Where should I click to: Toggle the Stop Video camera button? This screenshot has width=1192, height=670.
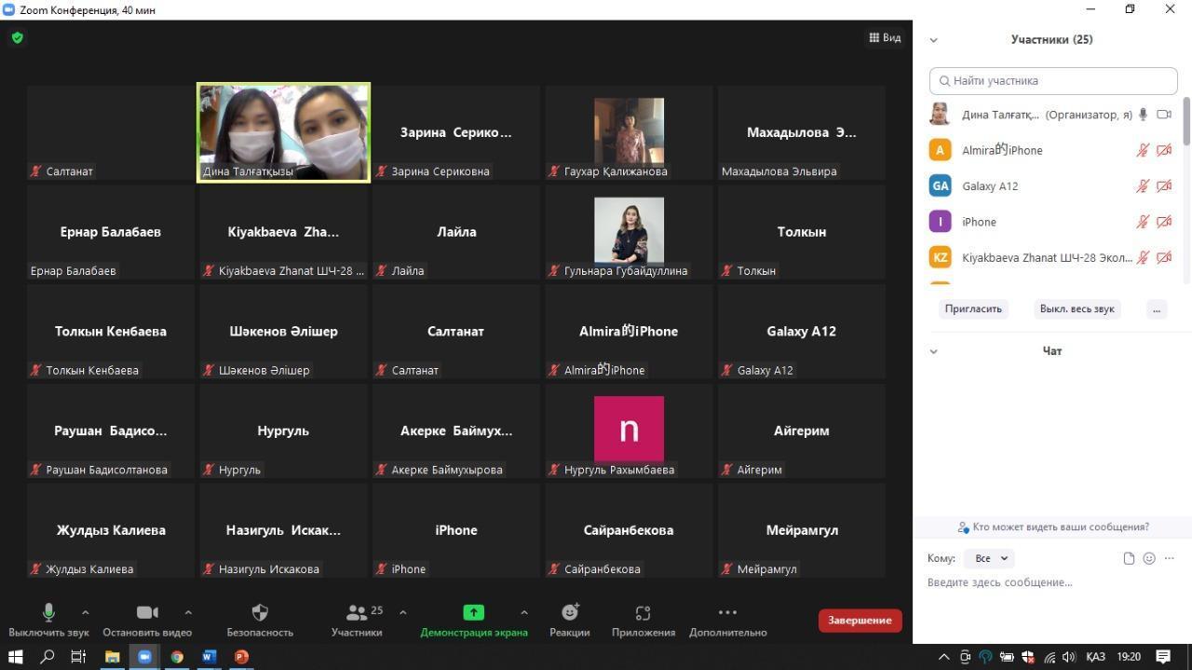[147, 612]
